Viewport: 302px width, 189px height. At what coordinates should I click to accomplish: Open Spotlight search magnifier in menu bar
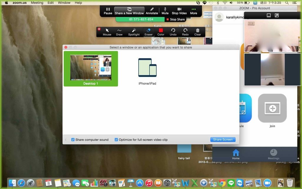click(x=287, y=3)
